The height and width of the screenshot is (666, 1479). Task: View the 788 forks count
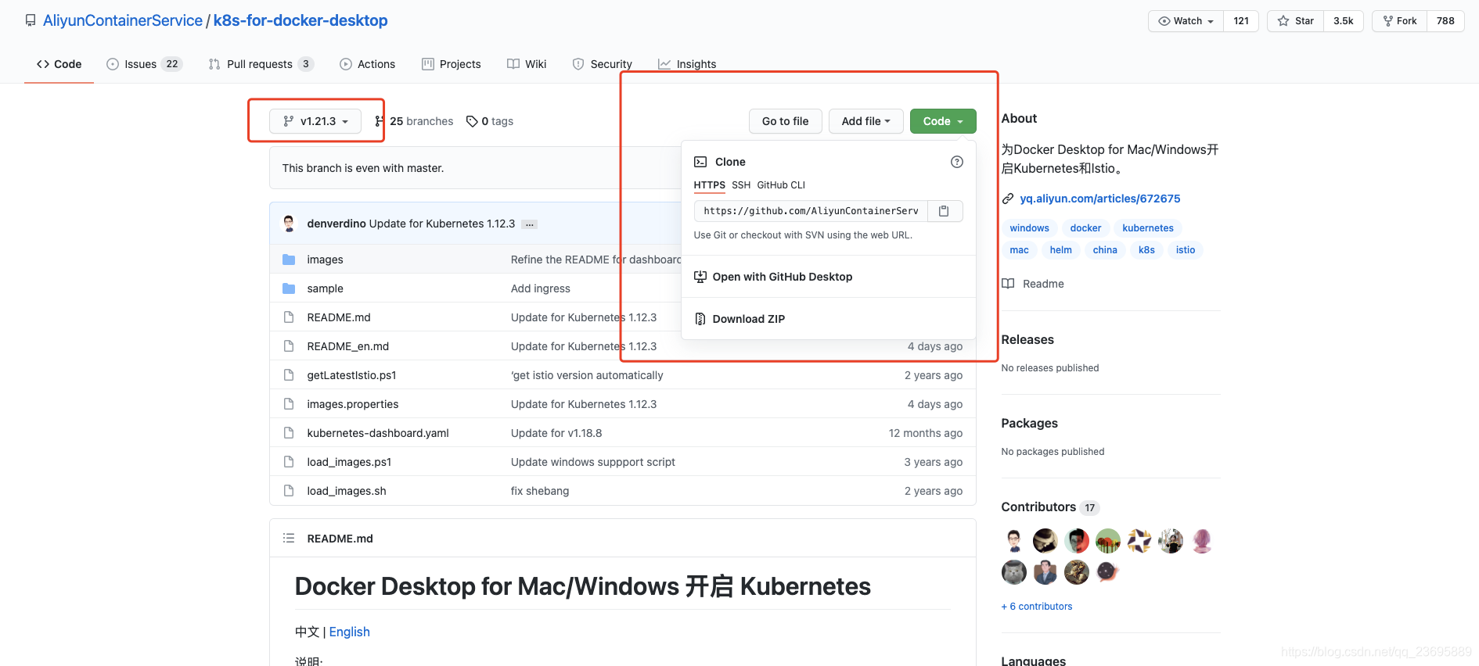(x=1445, y=21)
